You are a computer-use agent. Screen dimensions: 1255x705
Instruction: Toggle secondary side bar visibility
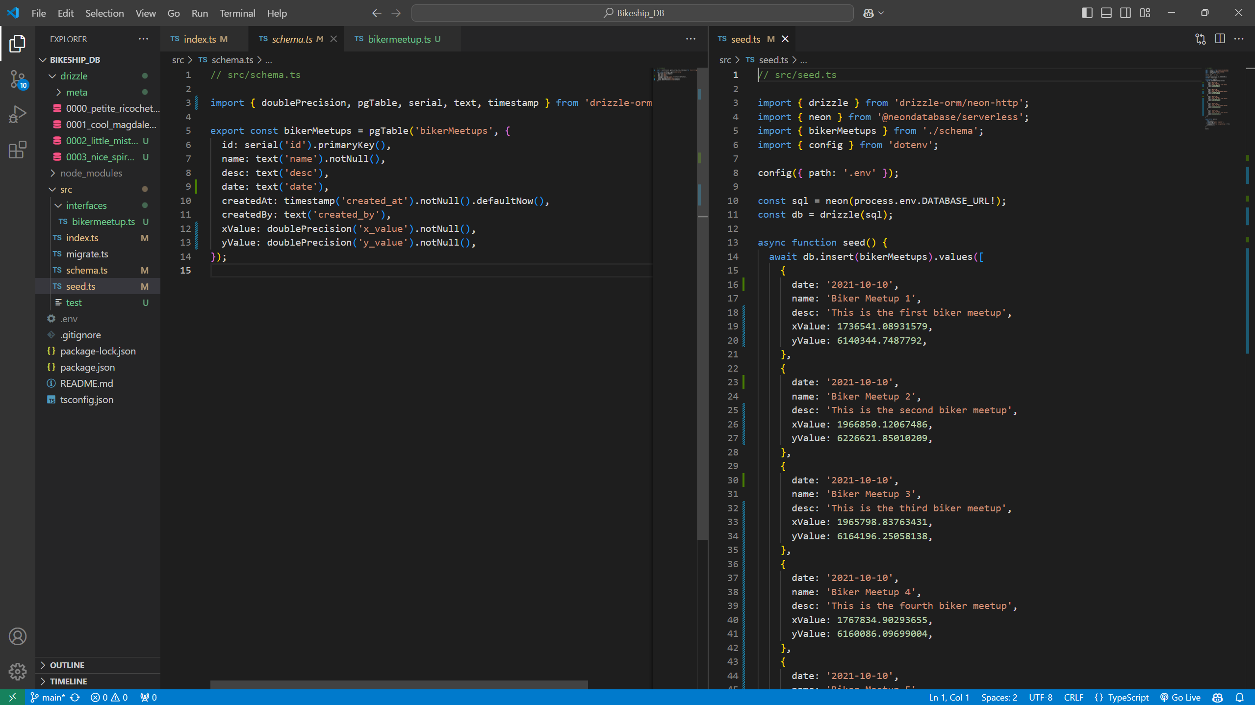[1126, 13]
